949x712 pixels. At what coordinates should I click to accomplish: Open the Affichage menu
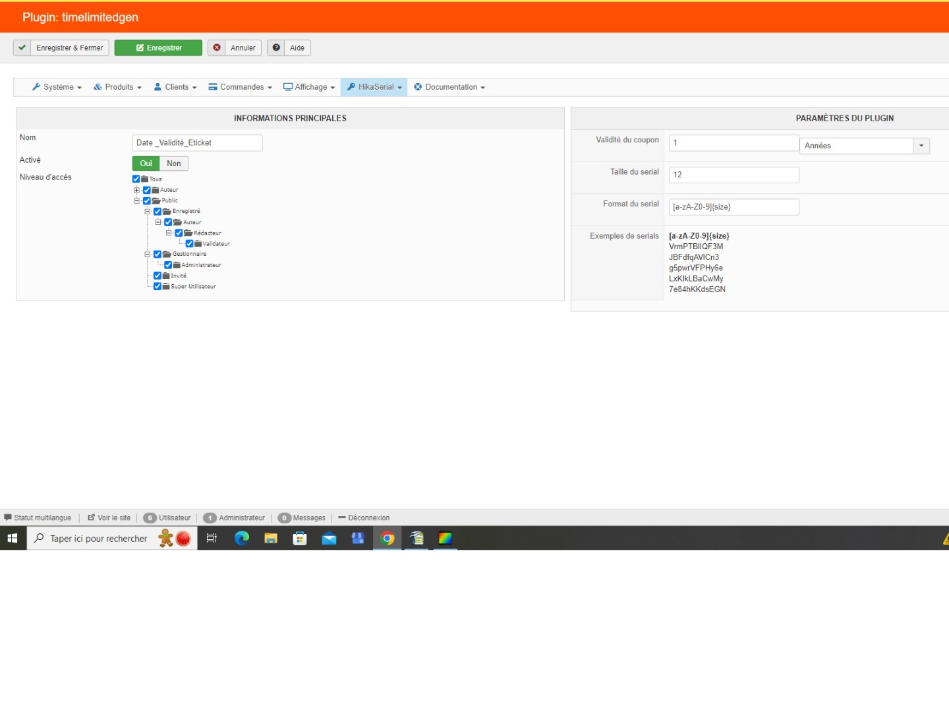click(309, 87)
